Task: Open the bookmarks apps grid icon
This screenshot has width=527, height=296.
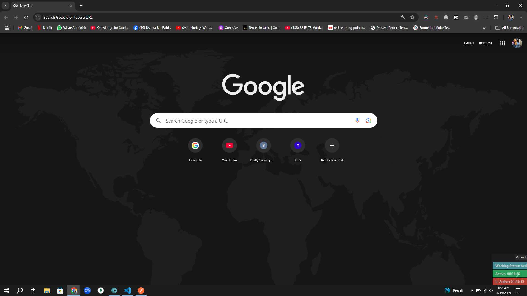Action: [x=7, y=28]
